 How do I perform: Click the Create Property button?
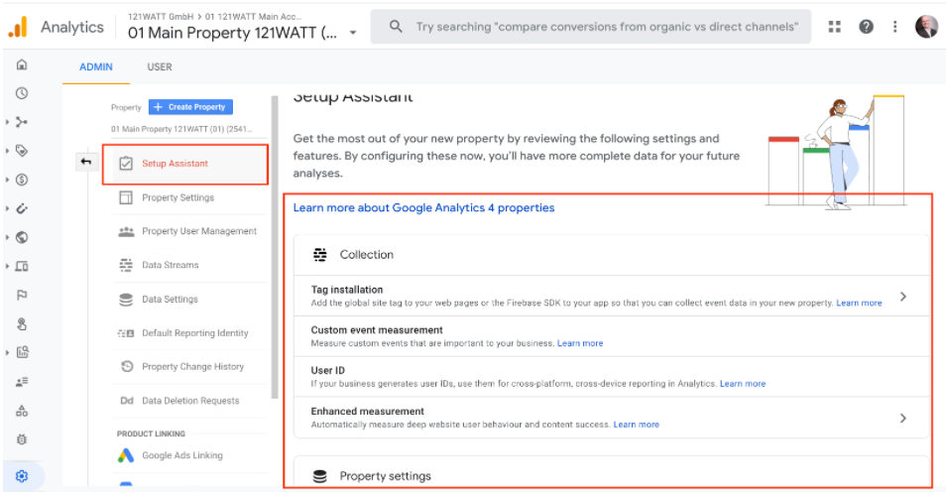point(190,107)
